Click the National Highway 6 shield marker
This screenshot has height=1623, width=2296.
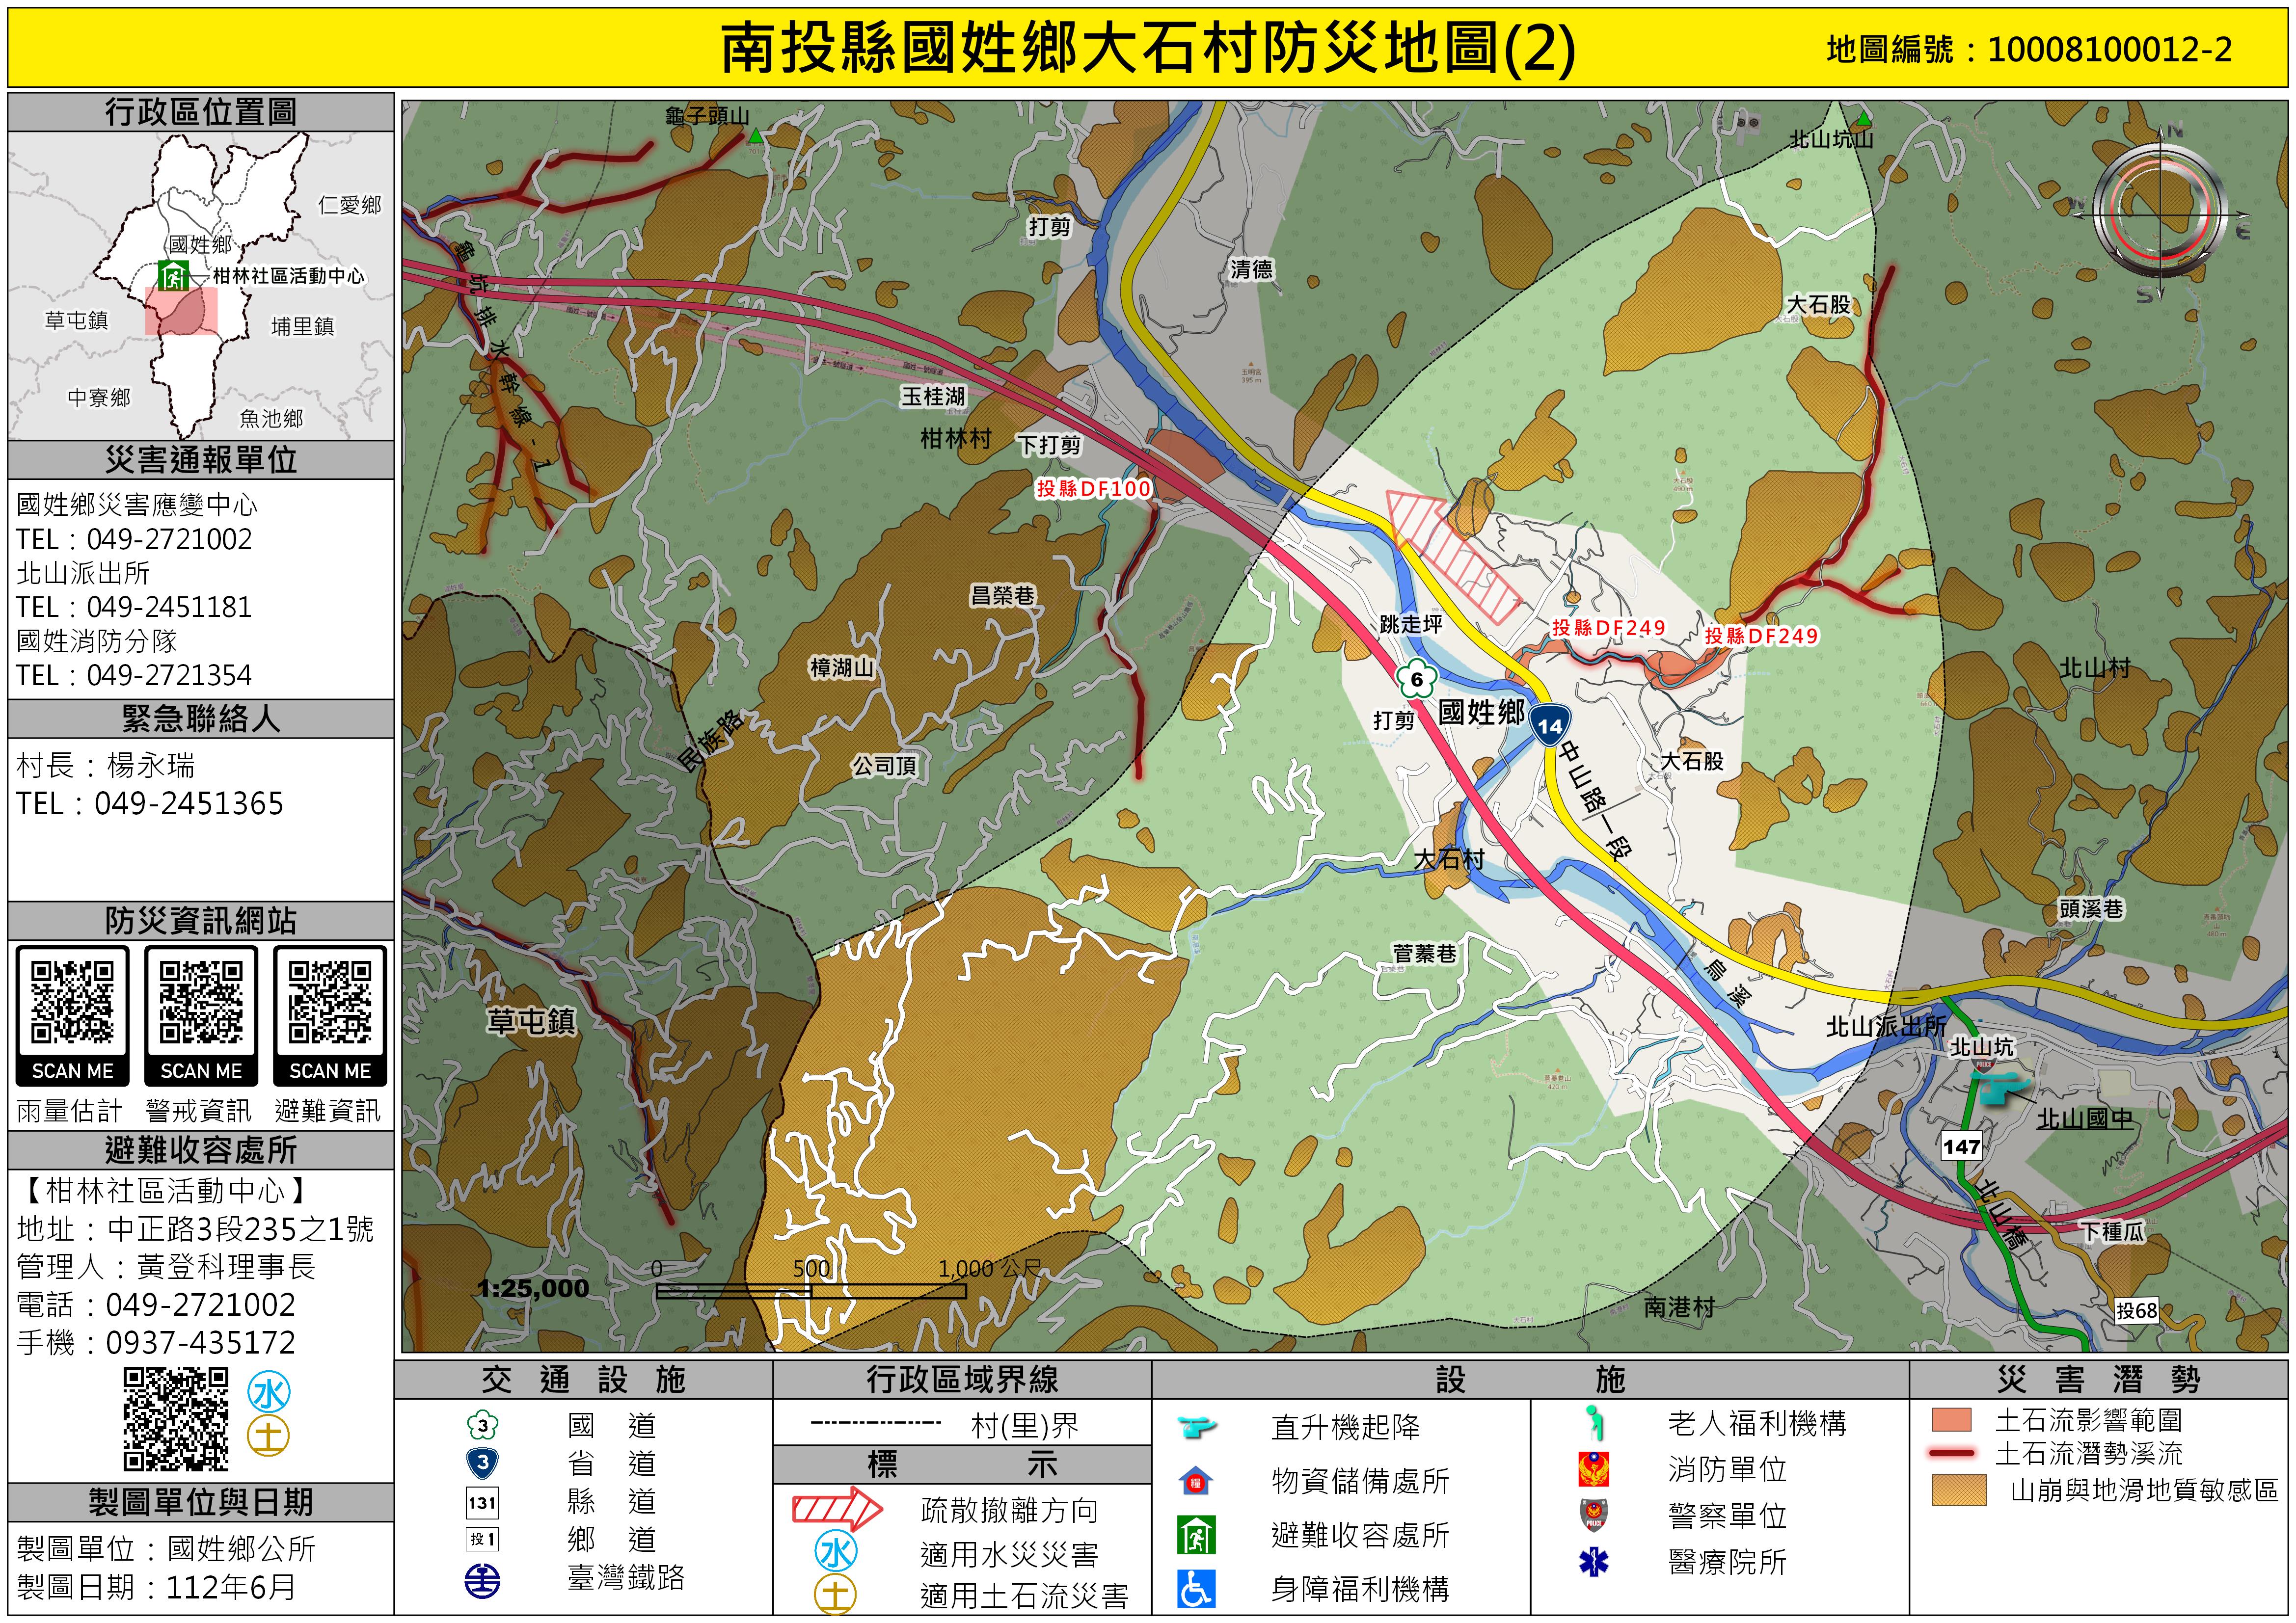click(x=1416, y=680)
